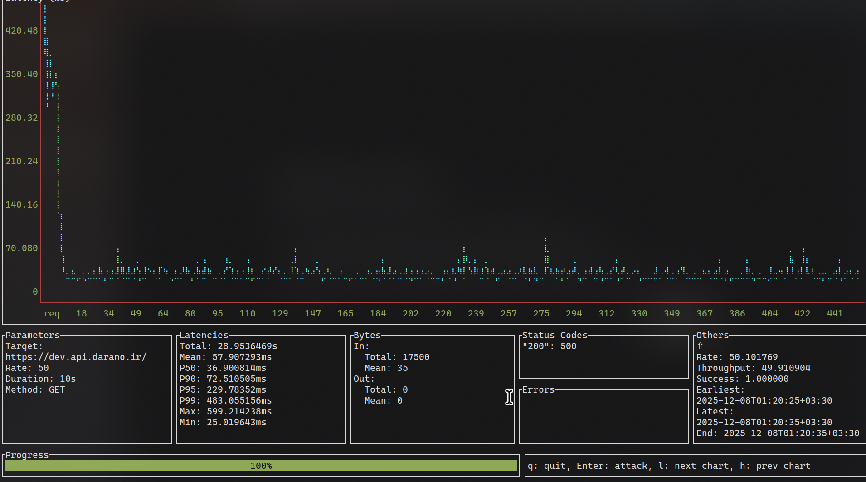
Task: Select the Success: 1.000000 metric
Action: [742, 379]
